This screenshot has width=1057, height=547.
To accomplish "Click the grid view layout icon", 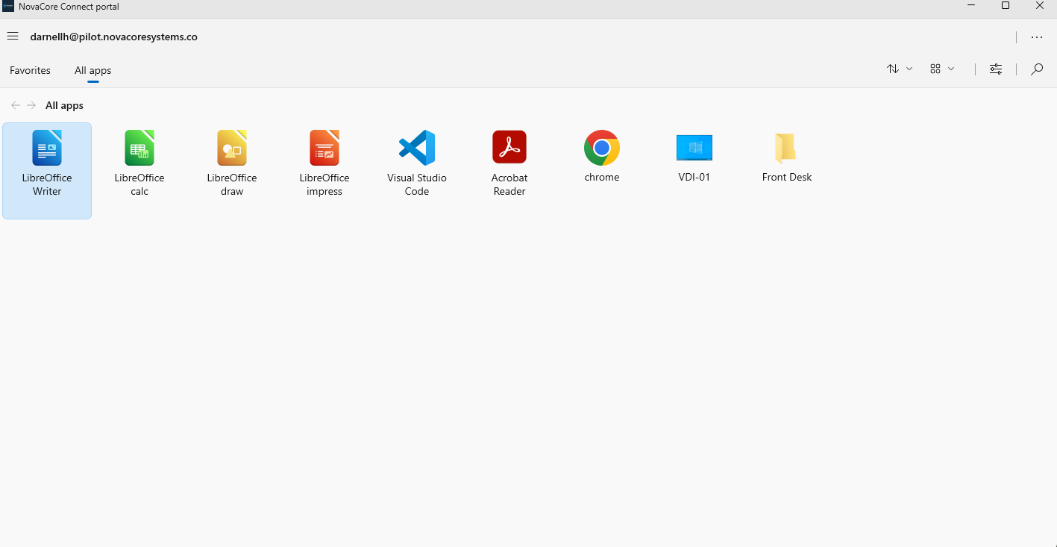I will tap(935, 69).
